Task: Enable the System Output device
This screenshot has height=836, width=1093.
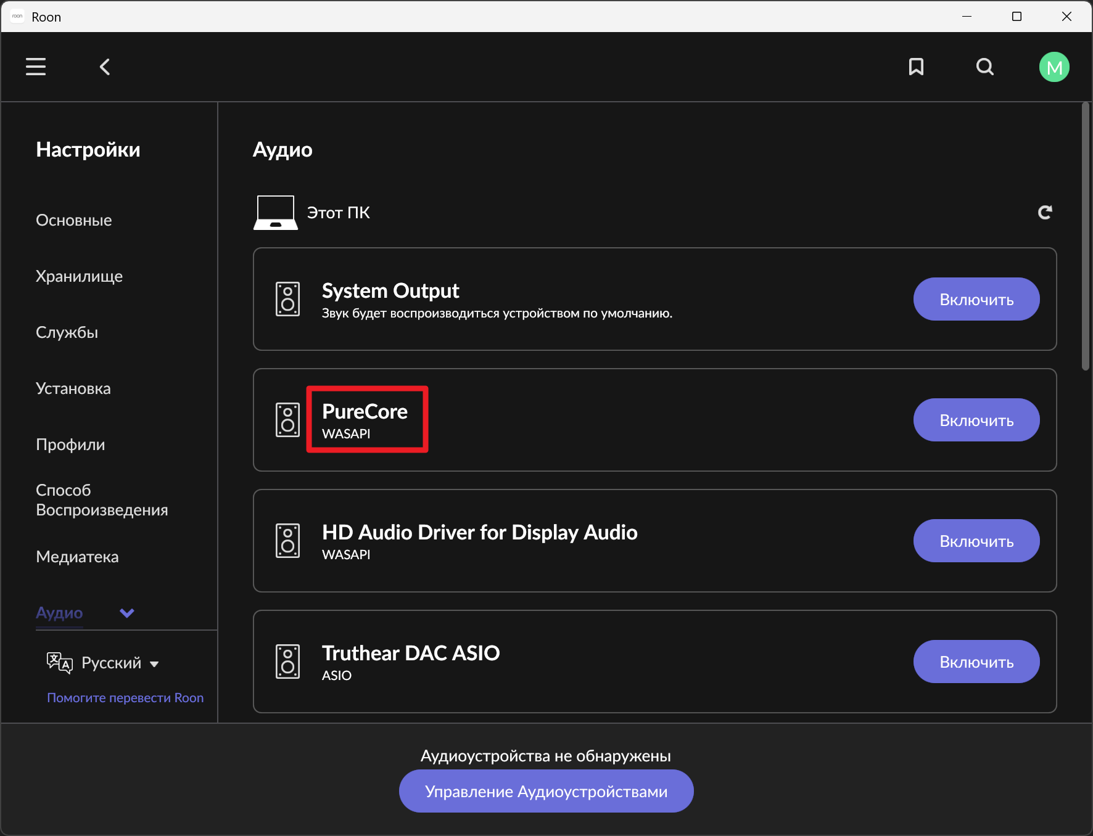Action: coord(976,299)
